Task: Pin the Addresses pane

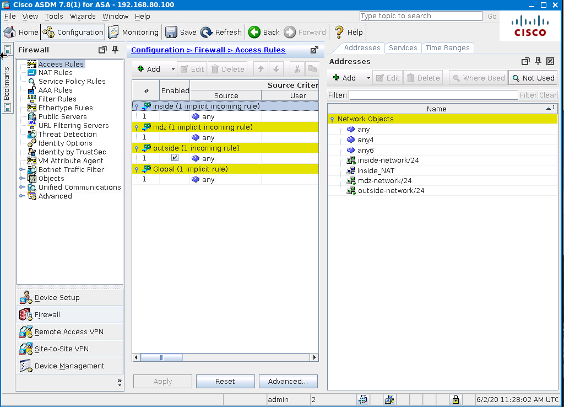Action: point(538,61)
